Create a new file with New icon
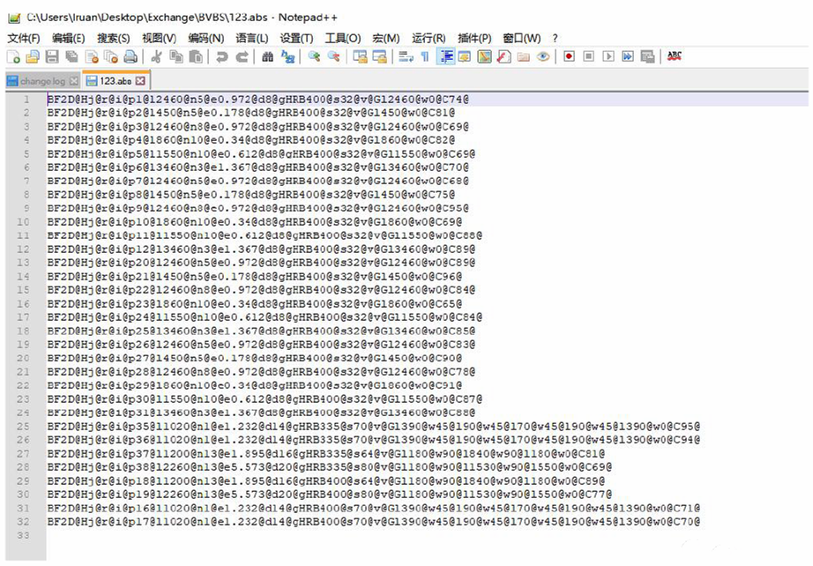Screen dimensions: 813x566 13,56
